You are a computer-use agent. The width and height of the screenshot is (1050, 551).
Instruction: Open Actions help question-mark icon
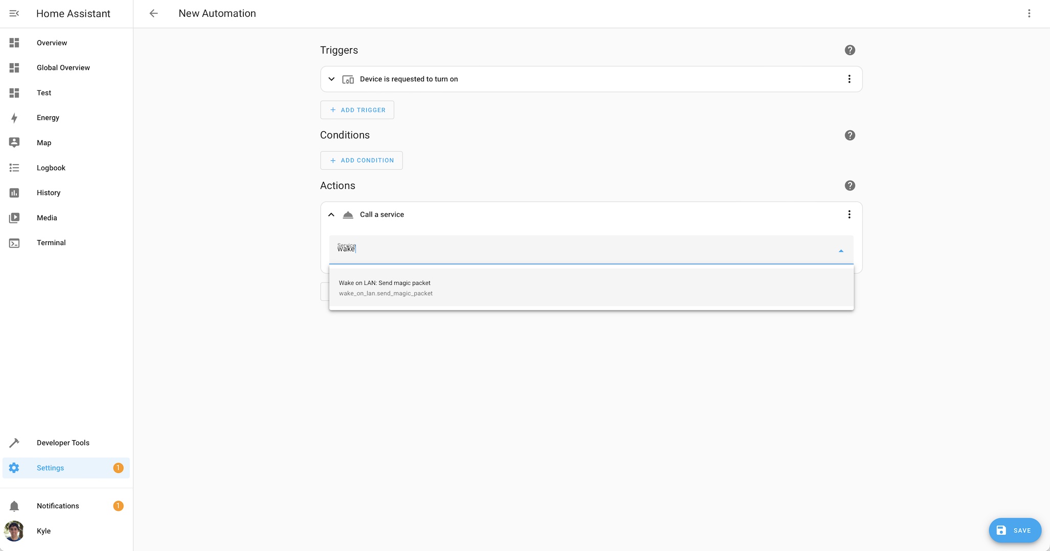coord(850,186)
